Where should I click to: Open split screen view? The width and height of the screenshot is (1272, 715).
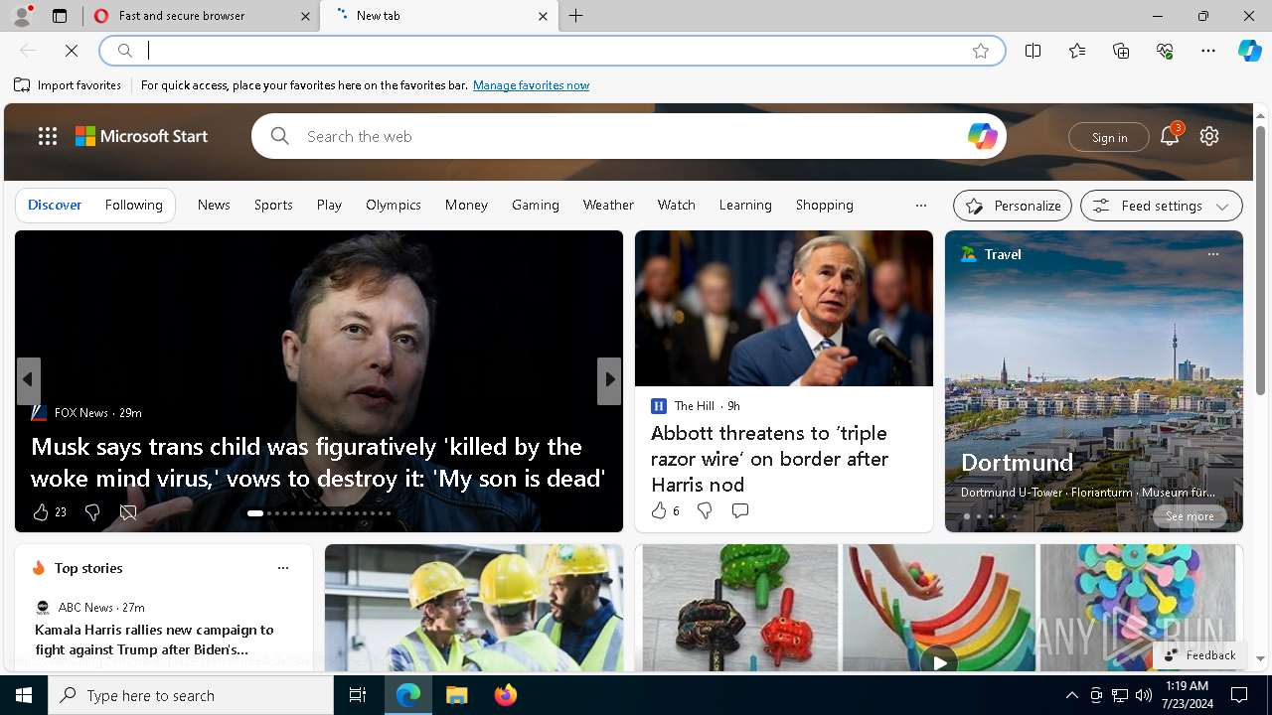point(1033,51)
